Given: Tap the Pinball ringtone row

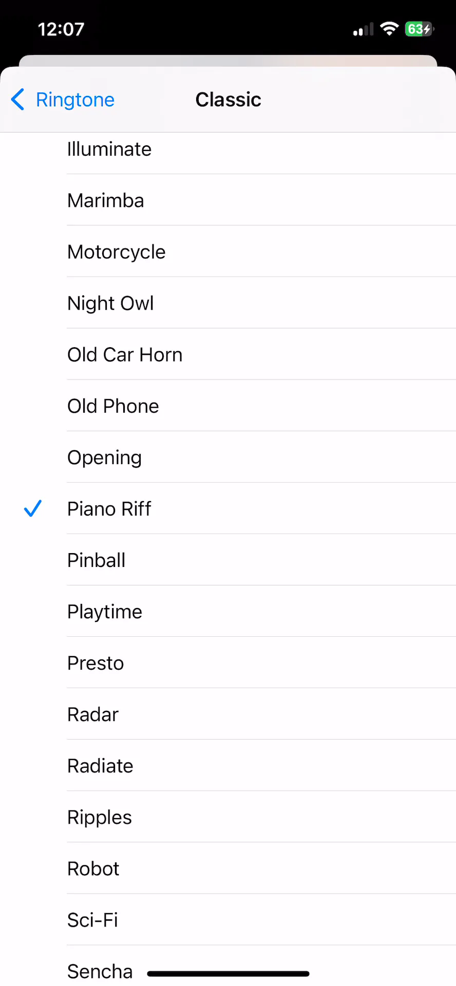Looking at the screenshot, I should (97, 560).
